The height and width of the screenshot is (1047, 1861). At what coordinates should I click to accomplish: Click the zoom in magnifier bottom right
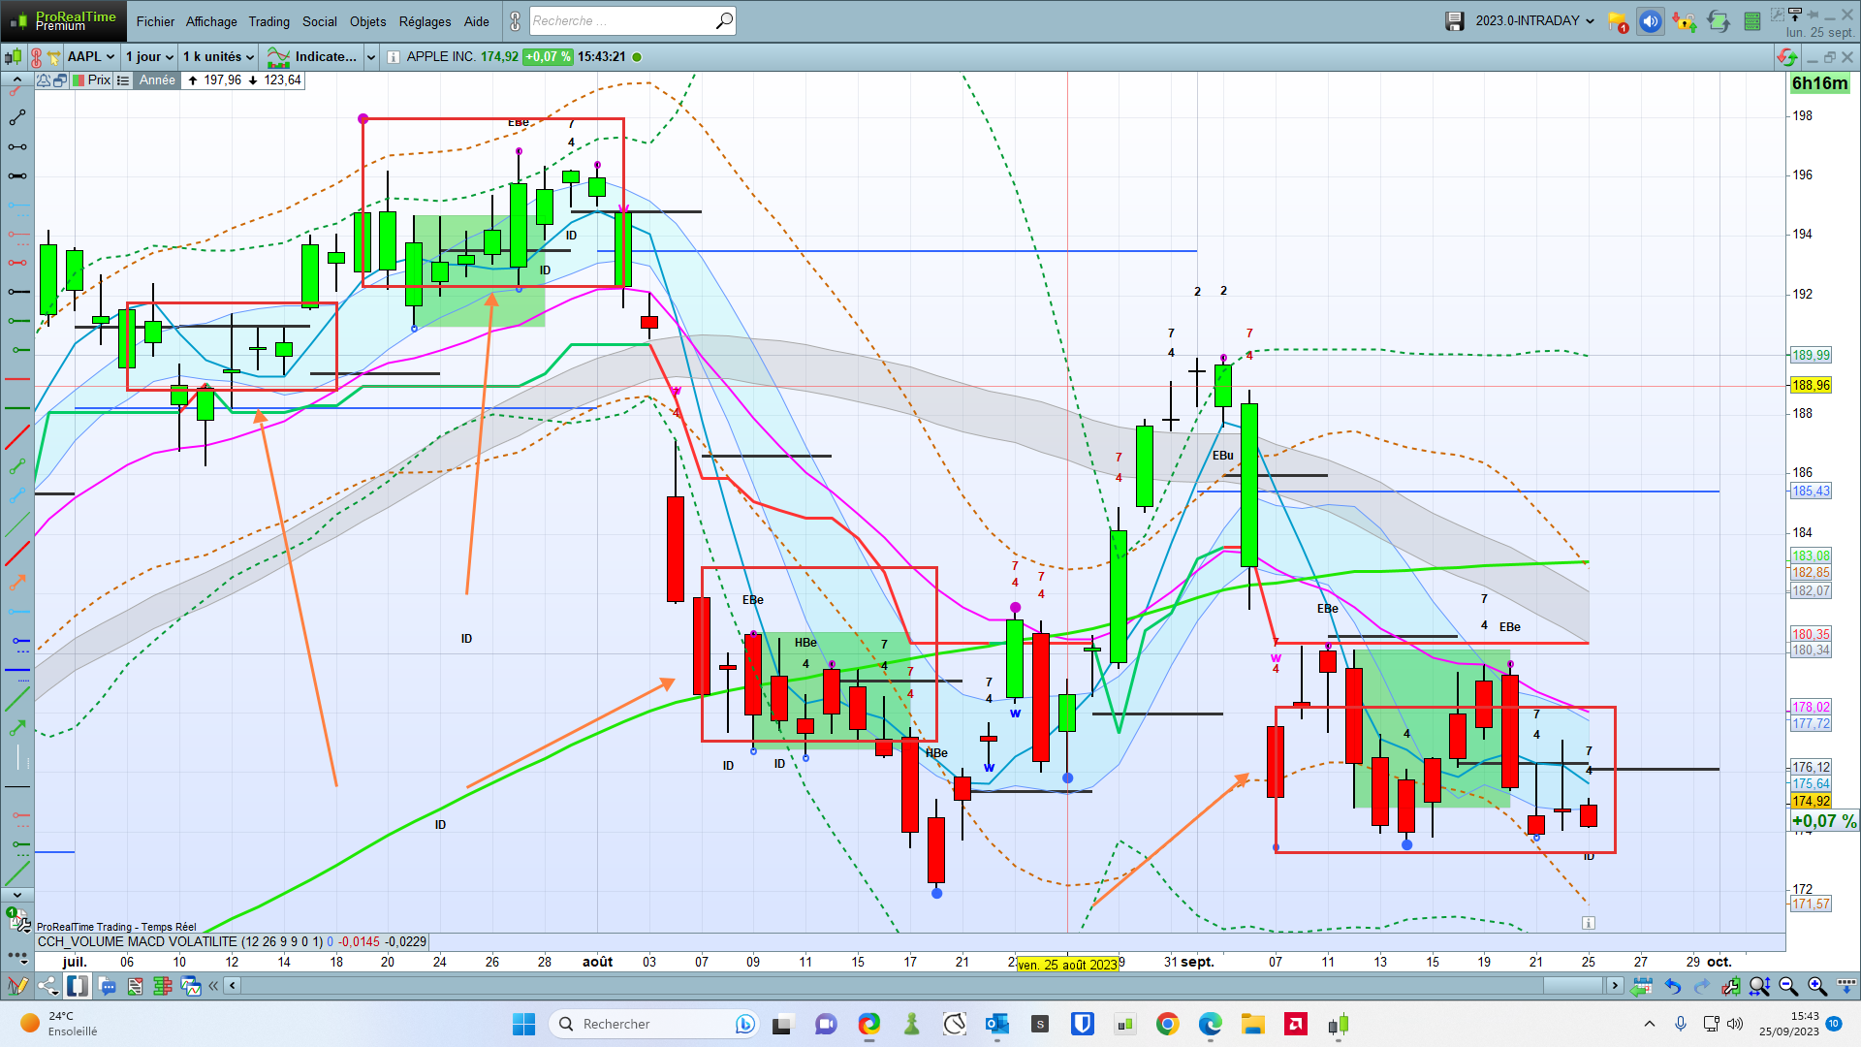1817,986
